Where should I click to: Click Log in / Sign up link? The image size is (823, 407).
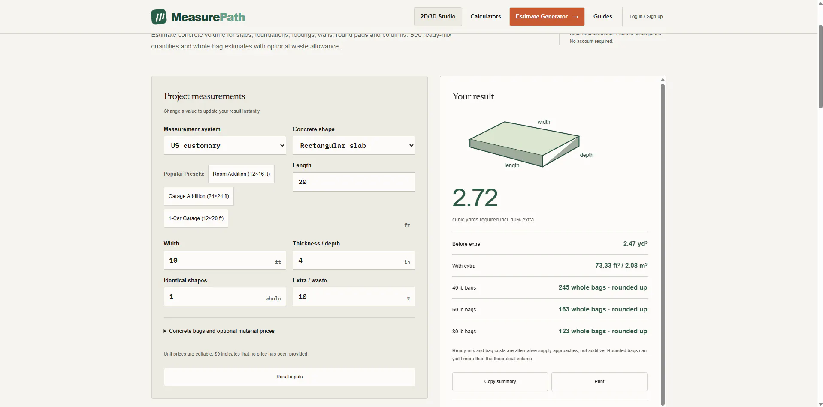[x=646, y=17]
